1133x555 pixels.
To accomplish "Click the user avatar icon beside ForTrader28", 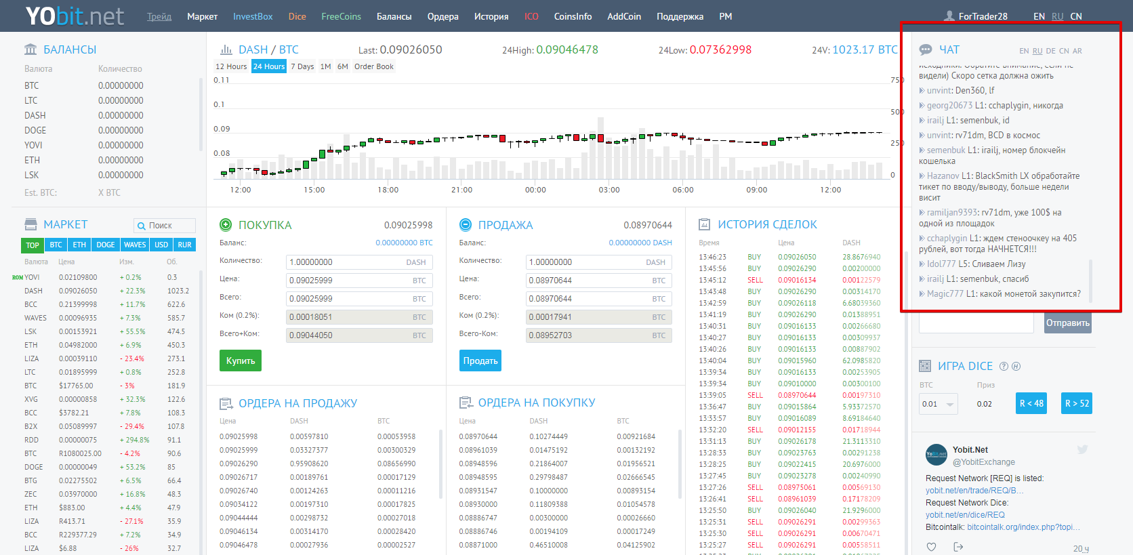I will (949, 16).
